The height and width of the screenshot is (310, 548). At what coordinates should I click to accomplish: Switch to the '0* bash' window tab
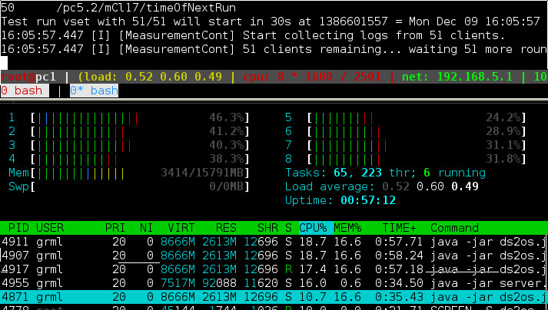(x=94, y=91)
